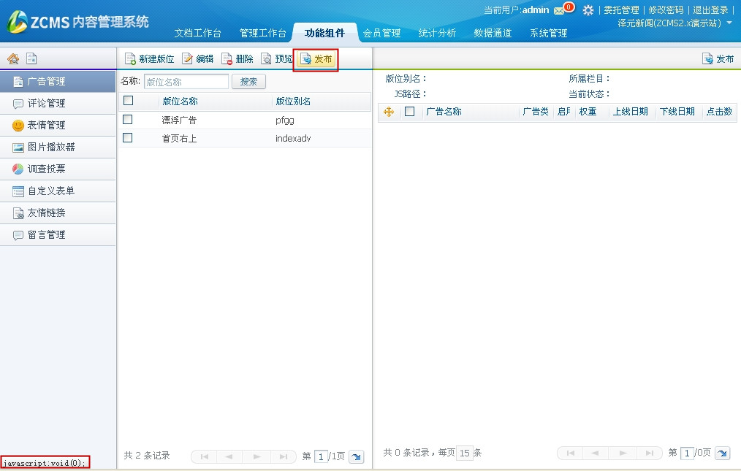Click the go-to-page arrow in the left pager

coord(356,456)
